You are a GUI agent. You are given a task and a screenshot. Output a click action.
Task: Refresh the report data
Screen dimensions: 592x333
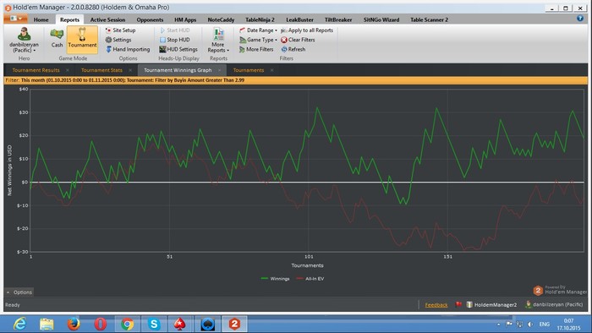pyautogui.click(x=293, y=49)
